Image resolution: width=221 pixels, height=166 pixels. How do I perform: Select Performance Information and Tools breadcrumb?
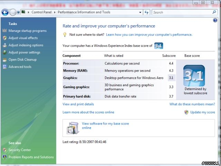point(84,12)
